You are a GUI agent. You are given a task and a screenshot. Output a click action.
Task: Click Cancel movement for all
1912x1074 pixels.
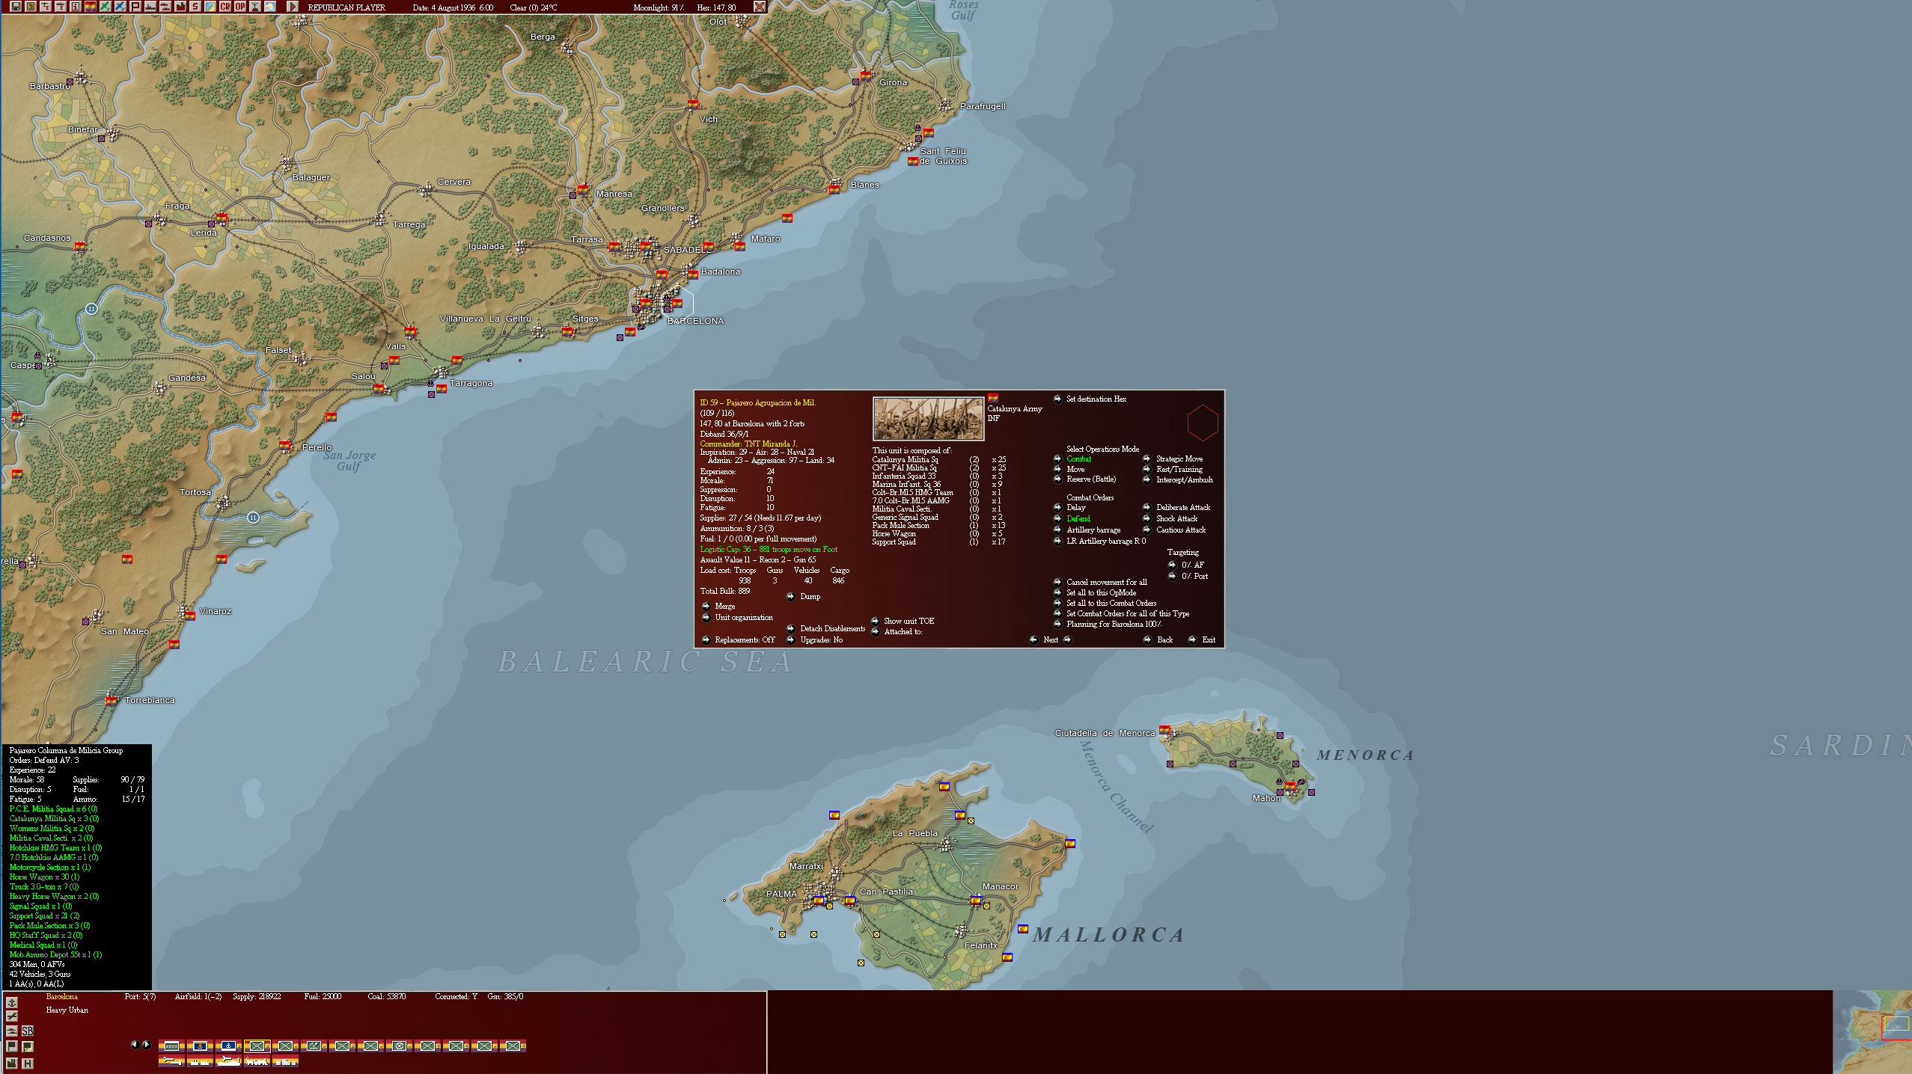click(1058, 582)
